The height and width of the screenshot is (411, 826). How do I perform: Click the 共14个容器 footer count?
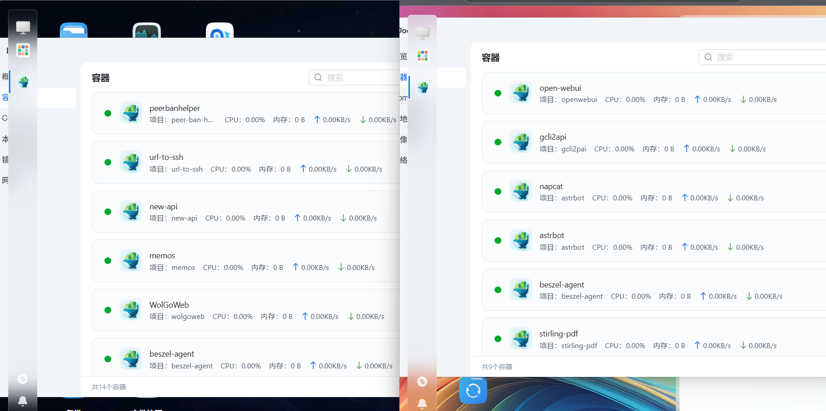pyautogui.click(x=109, y=387)
